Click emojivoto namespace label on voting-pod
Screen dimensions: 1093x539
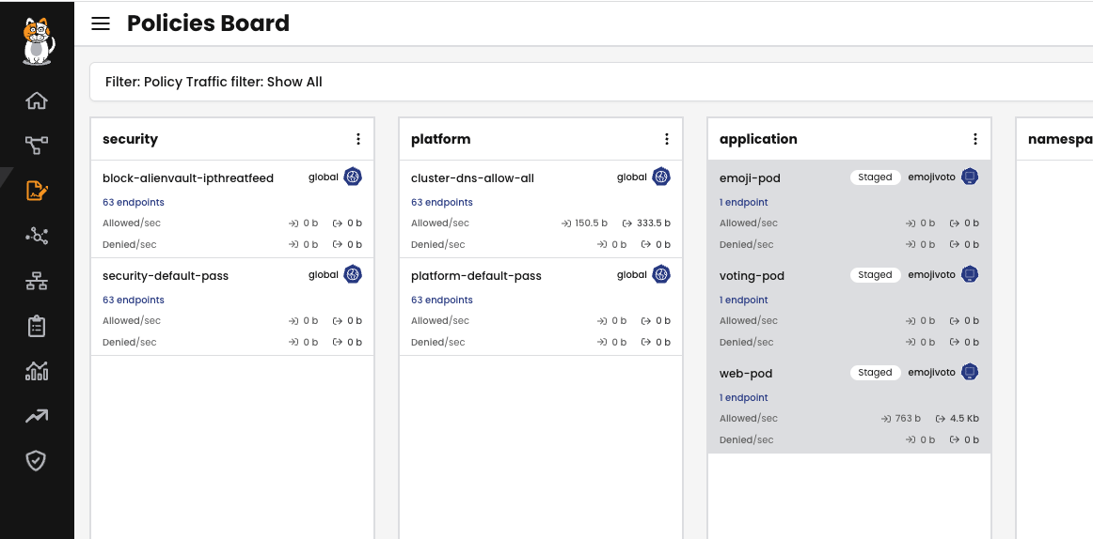point(931,275)
